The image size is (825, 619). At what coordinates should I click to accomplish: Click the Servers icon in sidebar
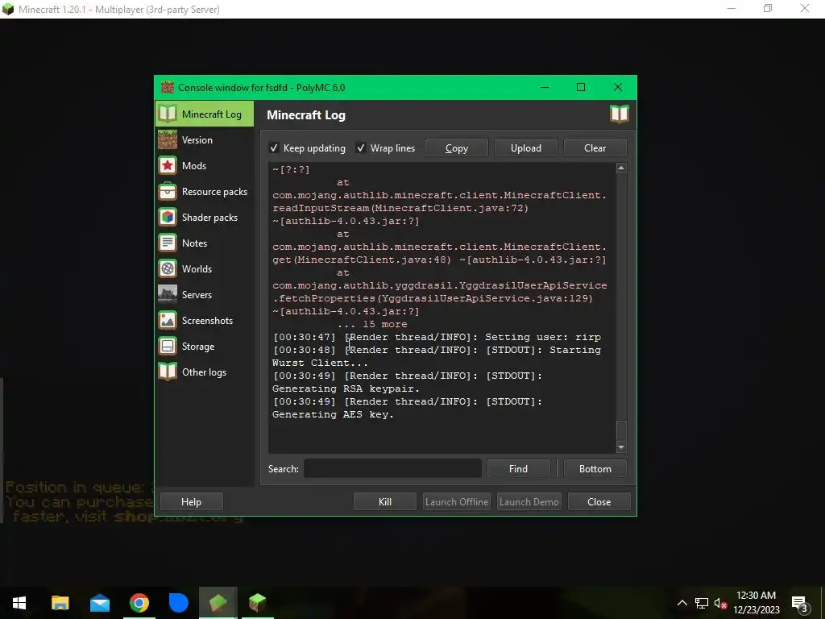click(168, 295)
